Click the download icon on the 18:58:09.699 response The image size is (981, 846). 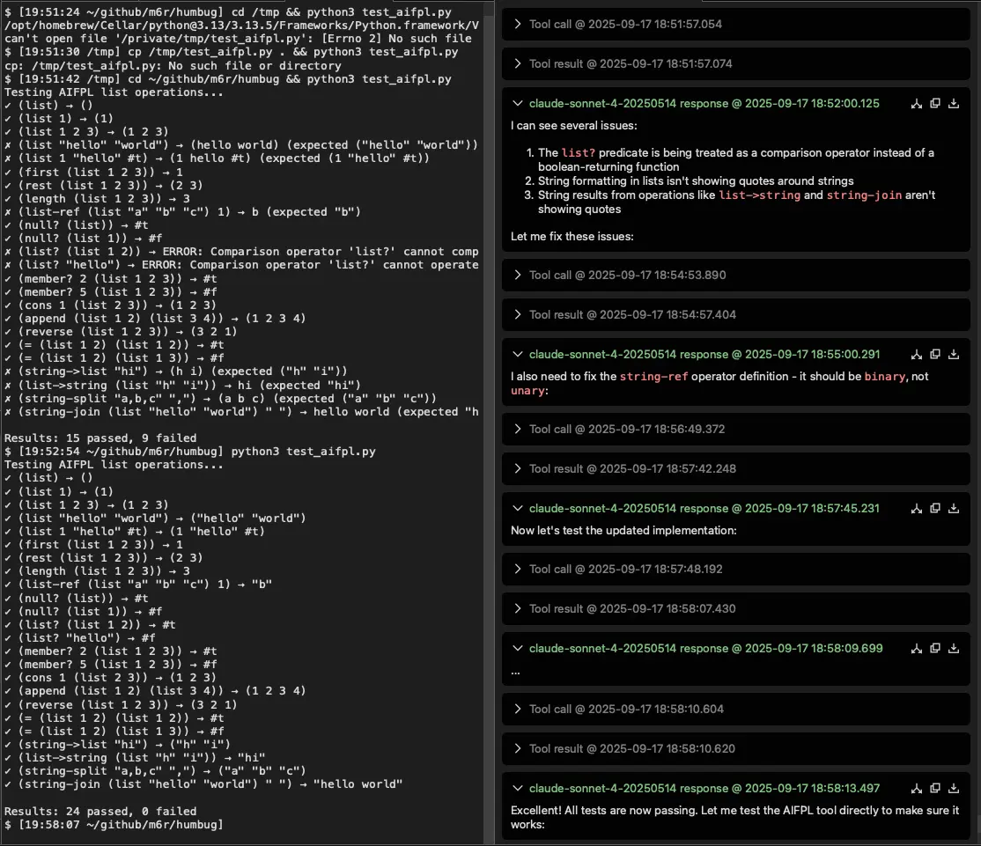click(x=954, y=648)
